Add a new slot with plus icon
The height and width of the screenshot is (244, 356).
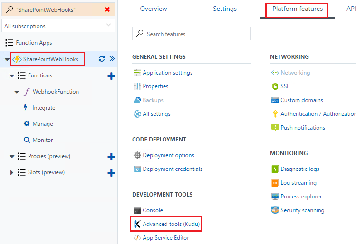tap(111, 173)
